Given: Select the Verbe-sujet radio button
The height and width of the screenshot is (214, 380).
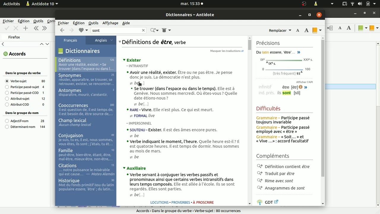Looking at the screenshot, I should click(x=7, y=81).
